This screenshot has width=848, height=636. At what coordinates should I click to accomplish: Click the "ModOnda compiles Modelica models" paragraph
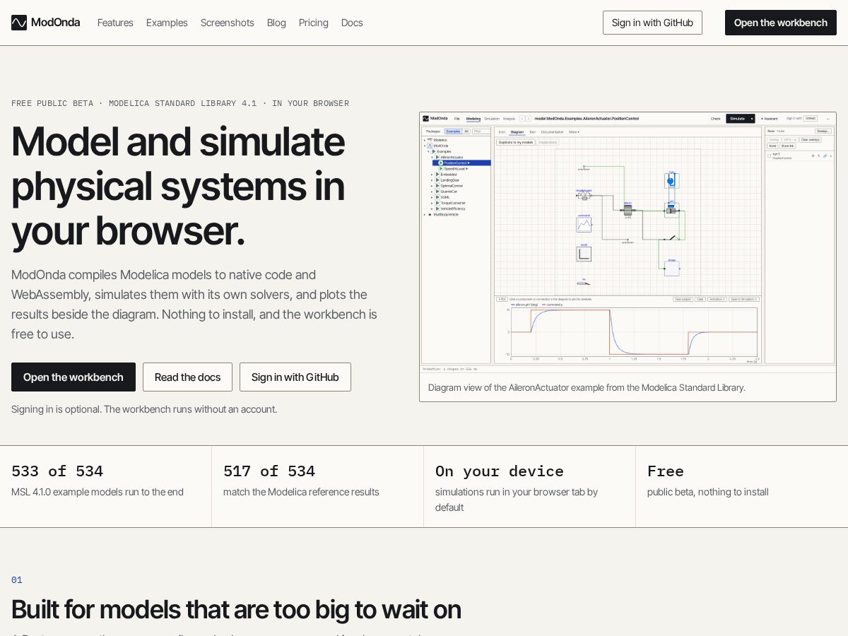(194, 305)
